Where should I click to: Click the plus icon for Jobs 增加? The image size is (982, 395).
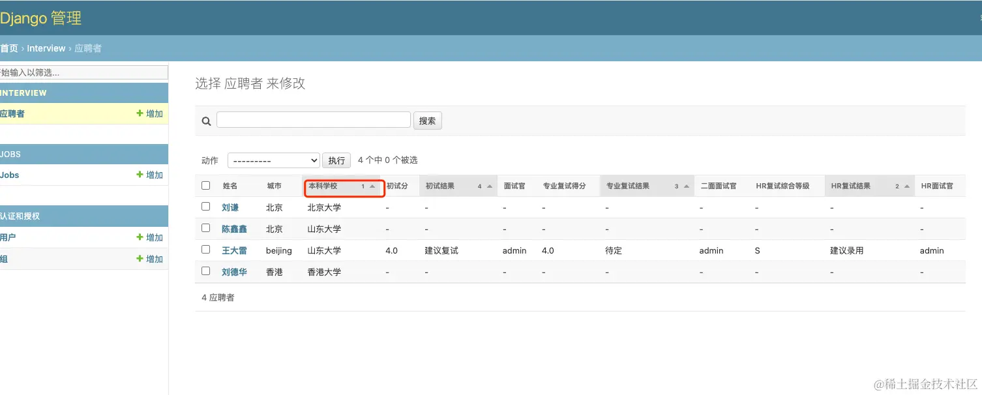coord(140,175)
